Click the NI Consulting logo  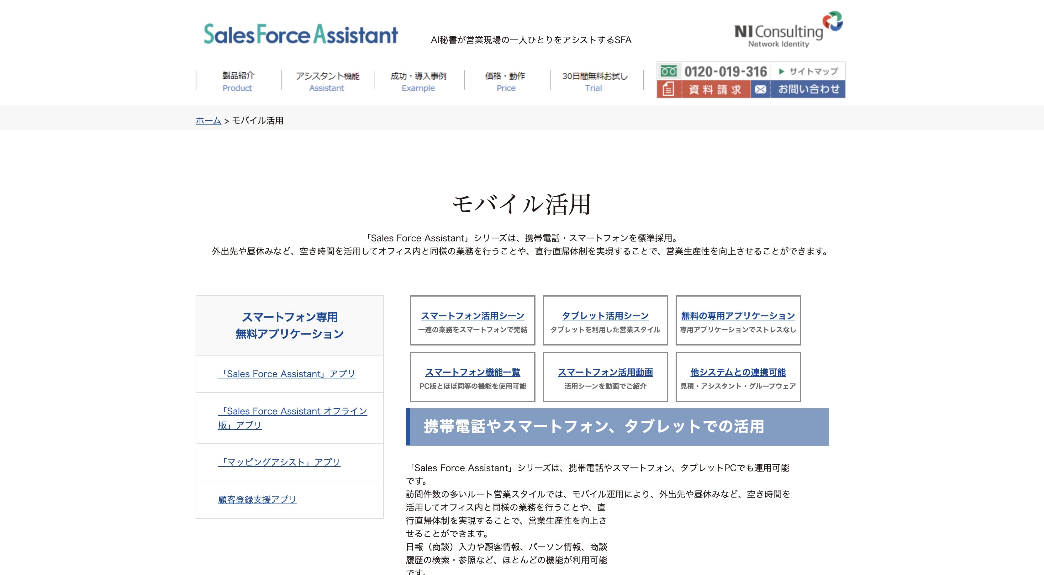click(788, 29)
